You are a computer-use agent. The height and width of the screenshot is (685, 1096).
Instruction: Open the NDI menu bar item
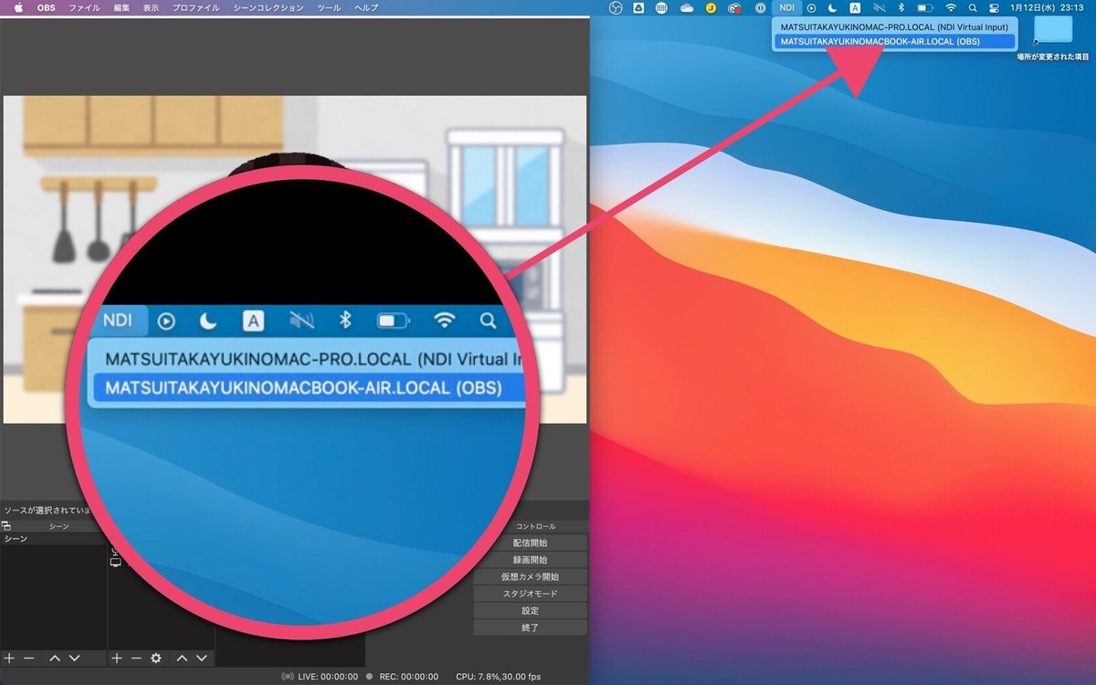786,7
